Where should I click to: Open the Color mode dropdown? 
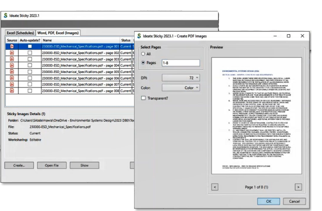[x=181, y=87]
